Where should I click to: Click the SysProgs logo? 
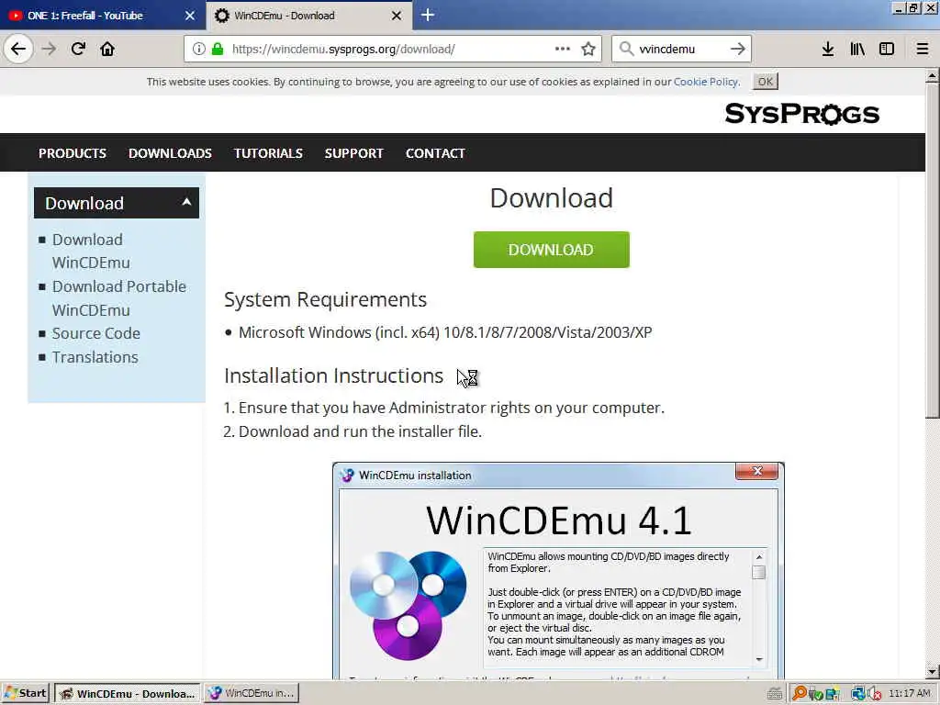pyautogui.click(x=801, y=113)
